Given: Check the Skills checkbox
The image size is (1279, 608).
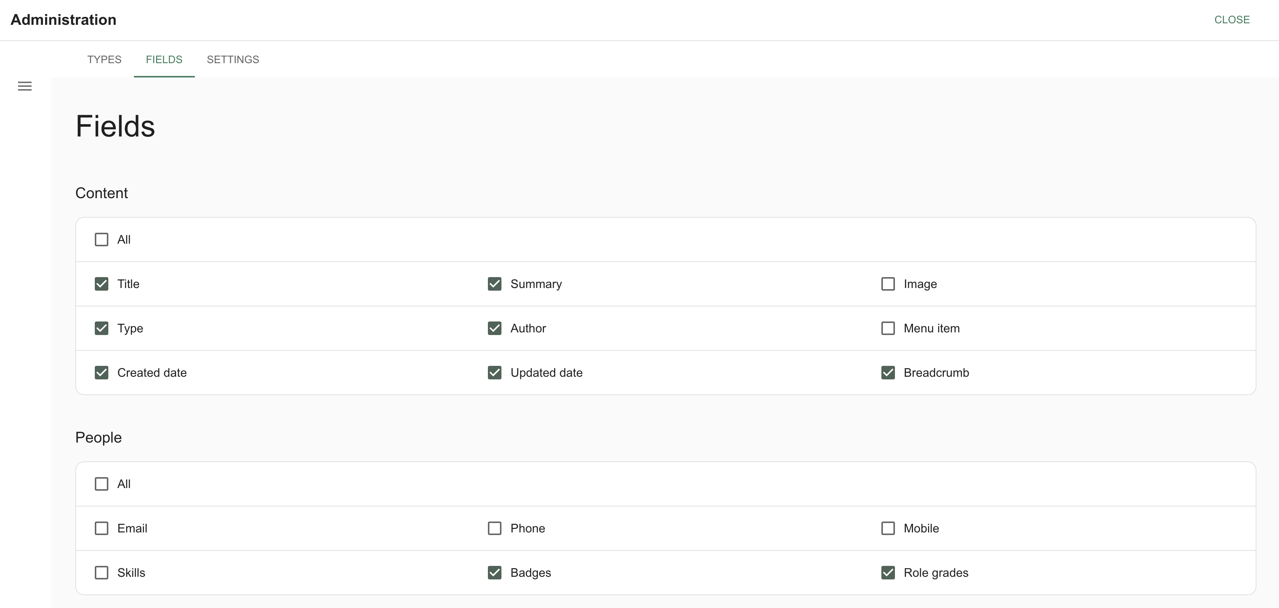Looking at the screenshot, I should pyautogui.click(x=101, y=572).
